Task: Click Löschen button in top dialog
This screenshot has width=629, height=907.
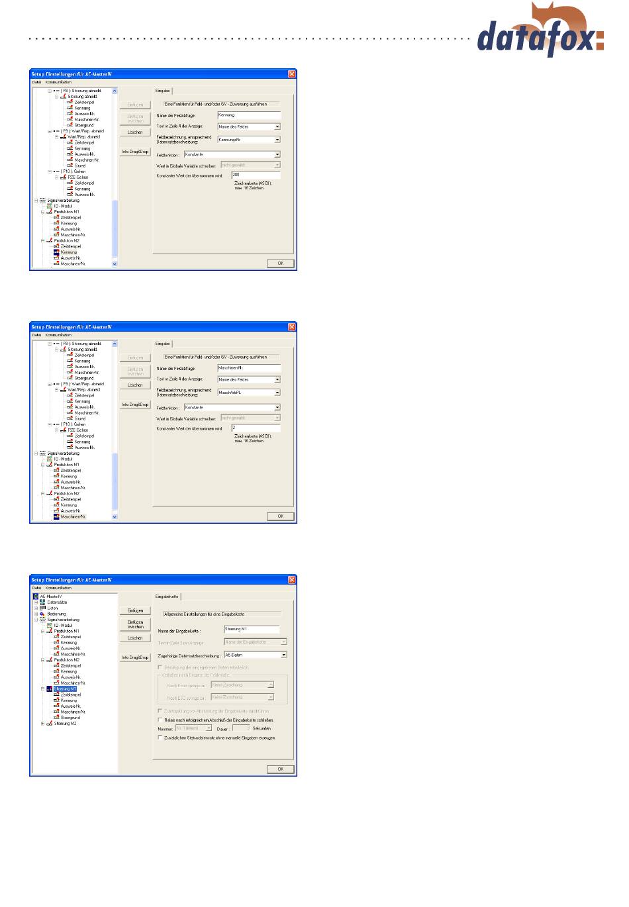Action: click(135, 132)
